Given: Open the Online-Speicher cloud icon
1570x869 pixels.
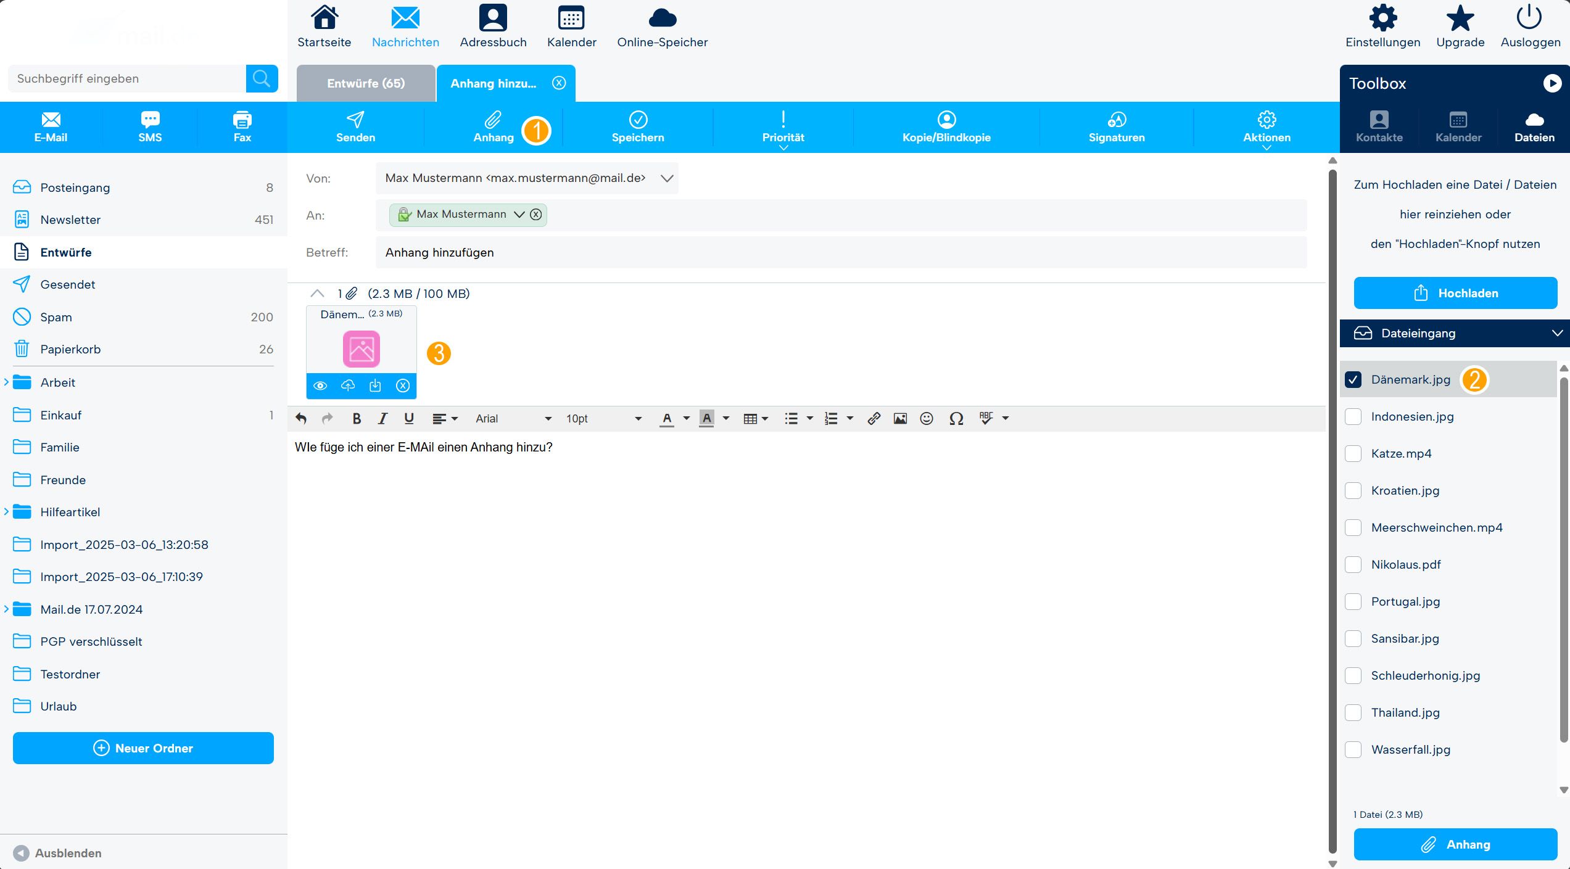Looking at the screenshot, I should point(663,18).
